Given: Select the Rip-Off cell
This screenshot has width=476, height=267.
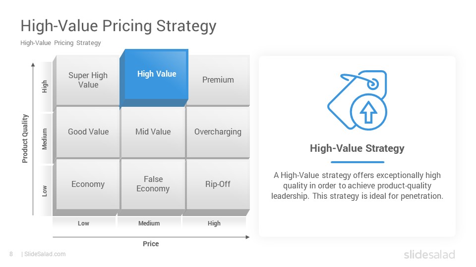Looking at the screenshot, I should click(x=218, y=184).
